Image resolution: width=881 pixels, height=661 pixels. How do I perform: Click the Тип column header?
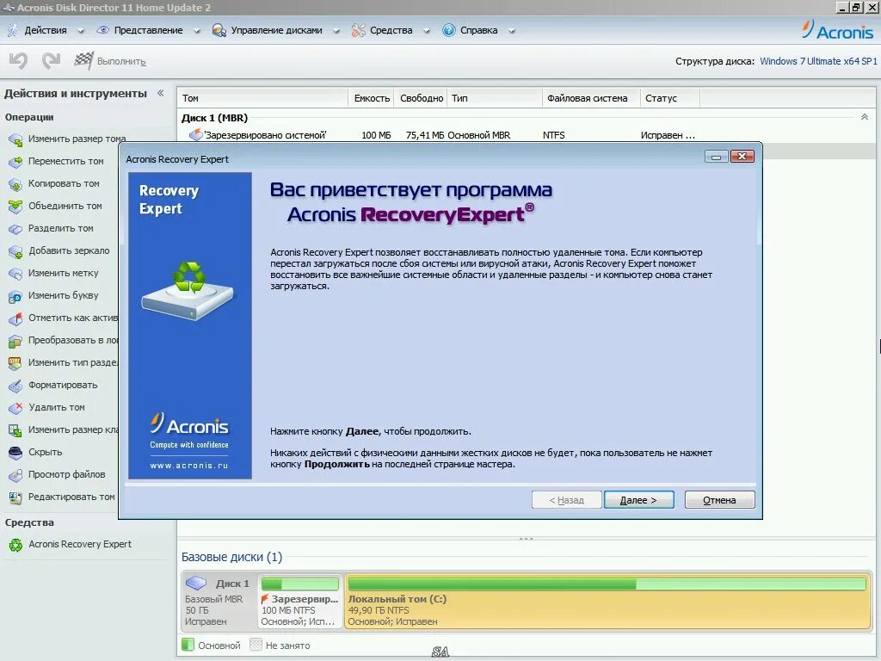click(495, 98)
